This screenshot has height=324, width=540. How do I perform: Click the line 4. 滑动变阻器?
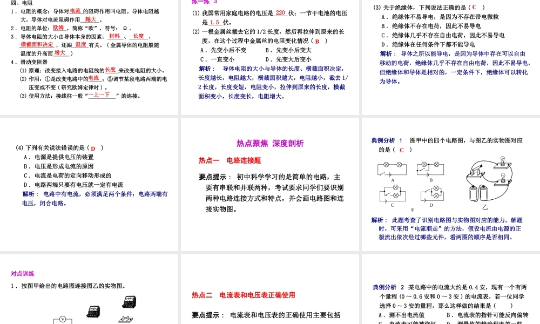click(29, 62)
